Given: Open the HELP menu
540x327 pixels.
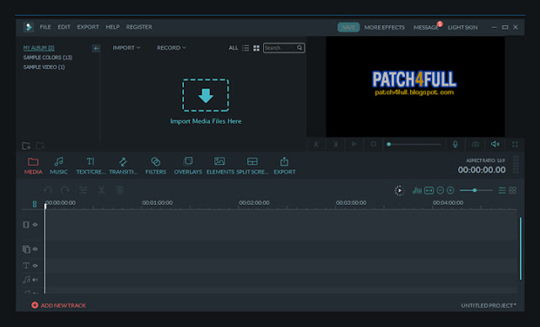Looking at the screenshot, I should pyautogui.click(x=112, y=27).
